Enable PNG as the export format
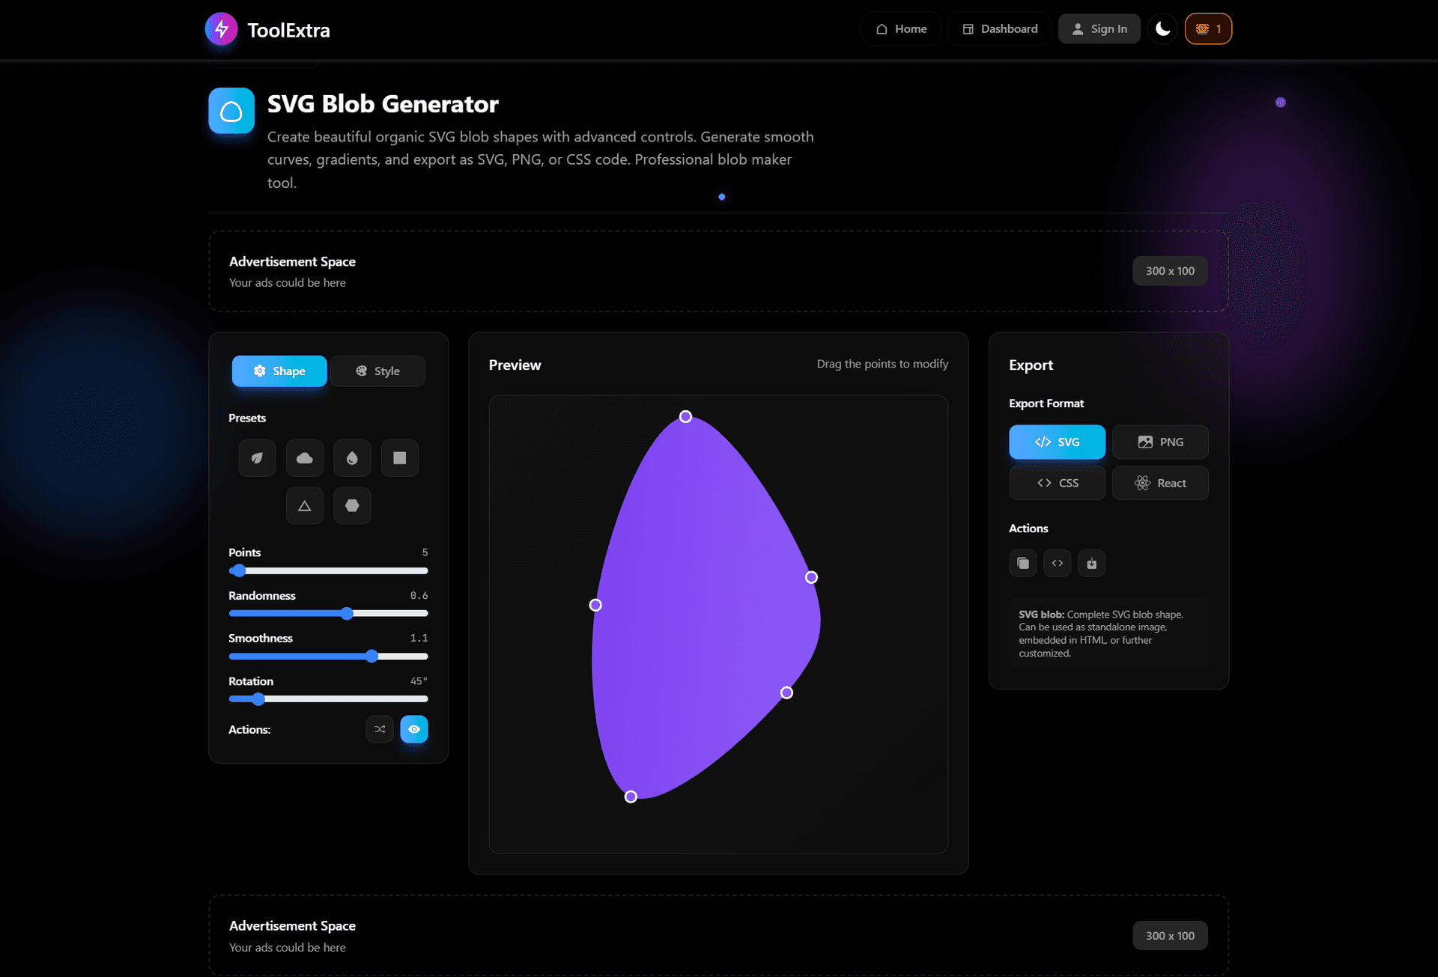 pos(1160,442)
